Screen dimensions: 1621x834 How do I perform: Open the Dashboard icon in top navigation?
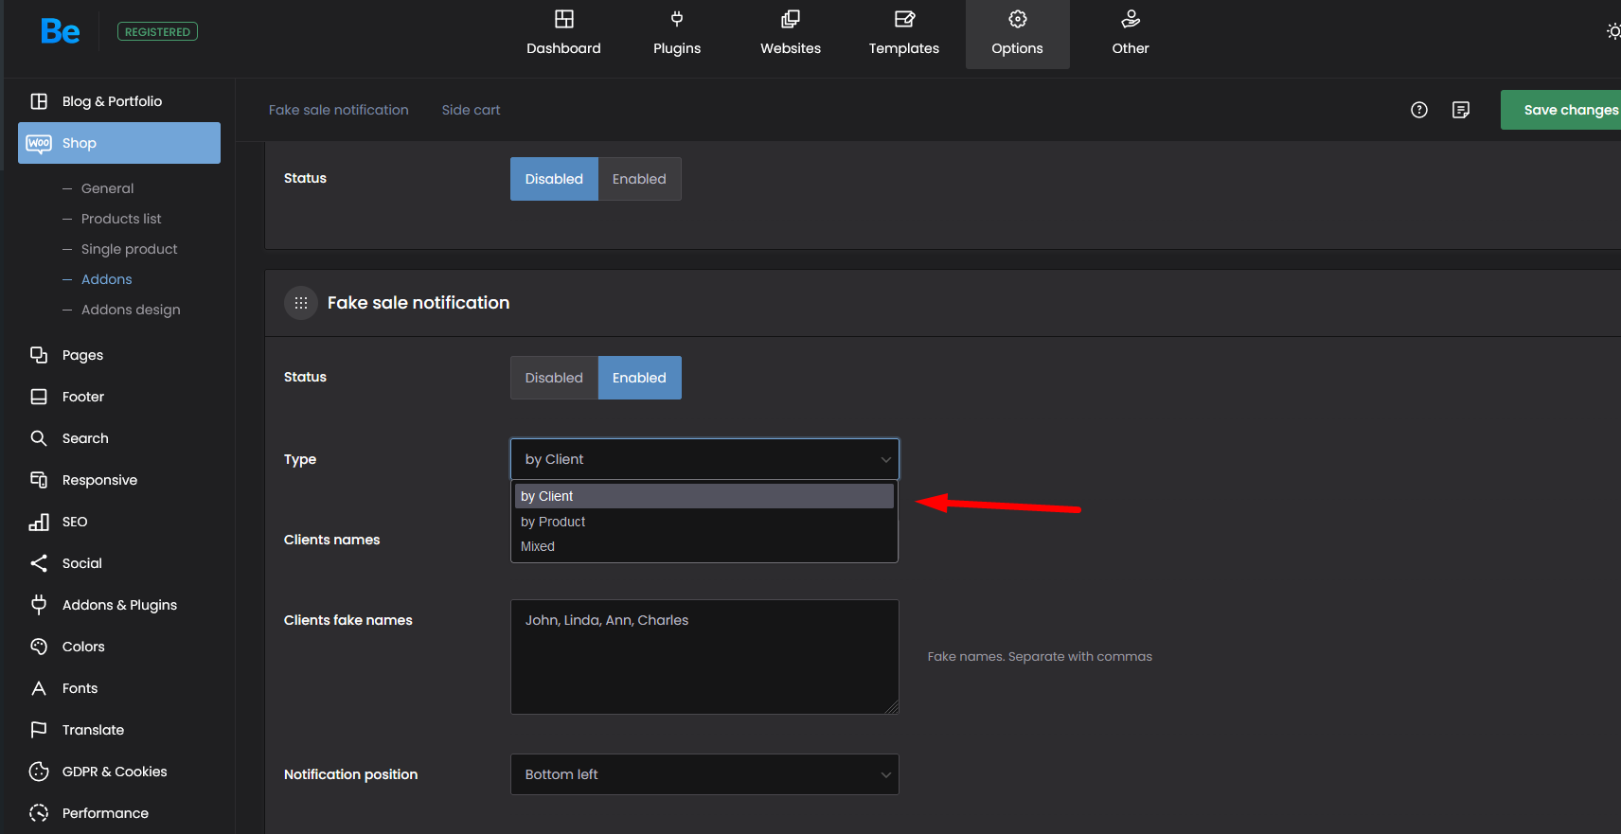click(563, 19)
